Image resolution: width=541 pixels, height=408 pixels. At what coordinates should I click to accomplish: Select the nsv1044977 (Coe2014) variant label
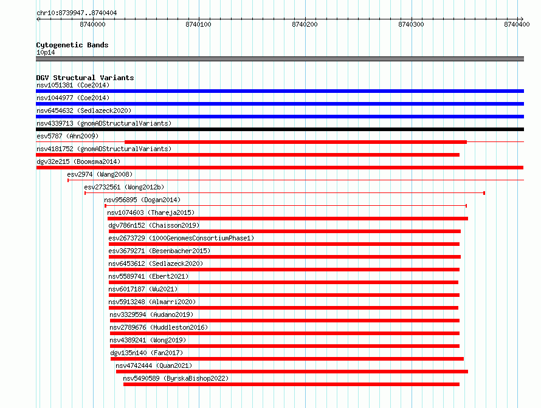pos(73,98)
